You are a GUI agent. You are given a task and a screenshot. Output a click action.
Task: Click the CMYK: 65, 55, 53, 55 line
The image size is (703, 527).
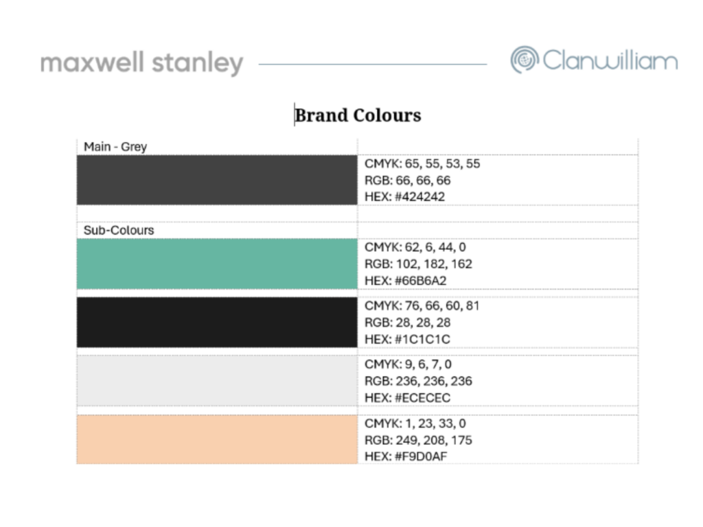tap(422, 164)
